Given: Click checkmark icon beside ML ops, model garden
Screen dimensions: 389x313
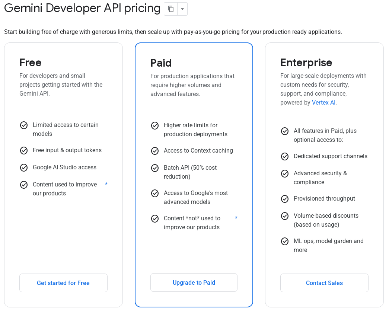Looking at the screenshot, I should tap(285, 241).
